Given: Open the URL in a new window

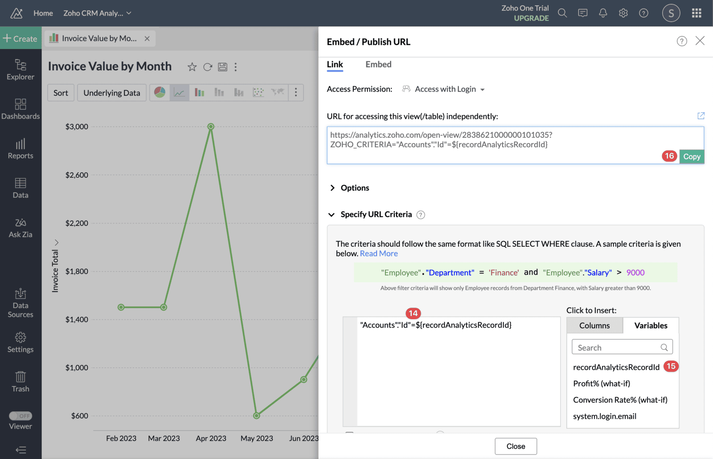Looking at the screenshot, I should coord(701,116).
